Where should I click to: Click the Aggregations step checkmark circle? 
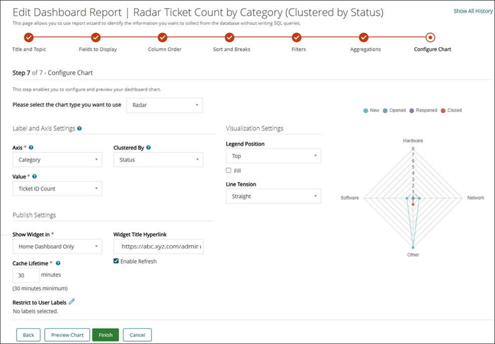(x=364, y=38)
